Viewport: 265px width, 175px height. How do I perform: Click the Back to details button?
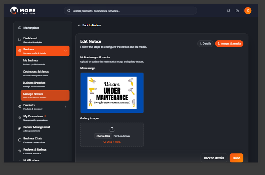(214, 158)
